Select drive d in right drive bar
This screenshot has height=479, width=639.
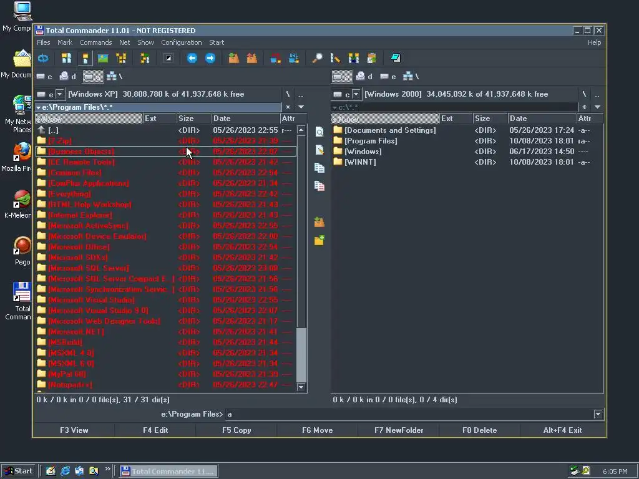tap(364, 77)
